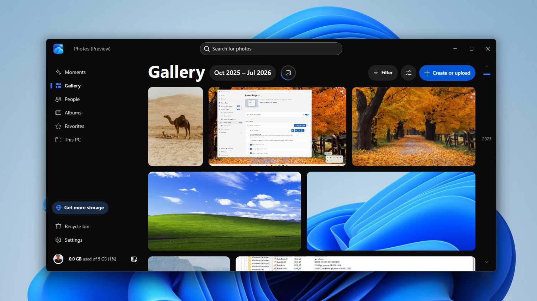Screen dimensions: 537x301
Task: Click the Photos app logo icon
Action: (x=58, y=49)
